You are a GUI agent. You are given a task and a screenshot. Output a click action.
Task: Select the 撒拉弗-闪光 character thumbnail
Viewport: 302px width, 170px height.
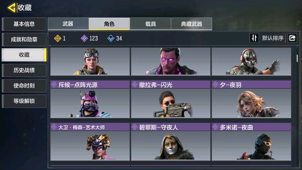171,103
